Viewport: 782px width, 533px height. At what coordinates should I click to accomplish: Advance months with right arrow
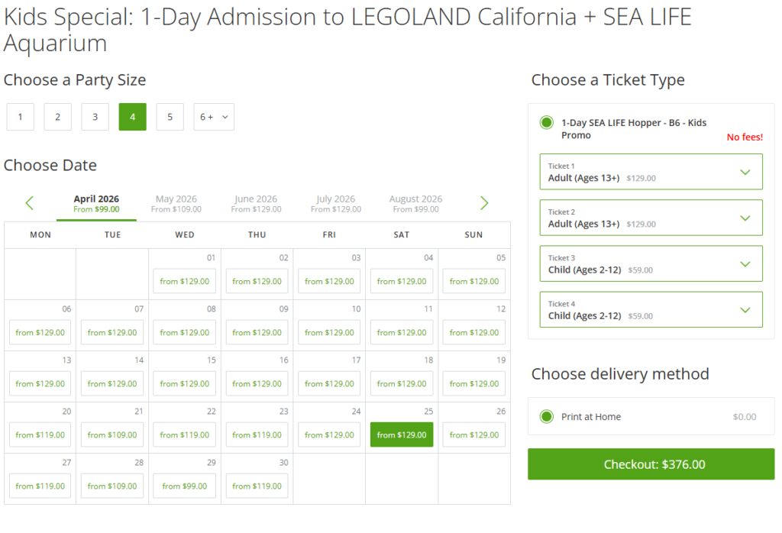pos(484,203)
